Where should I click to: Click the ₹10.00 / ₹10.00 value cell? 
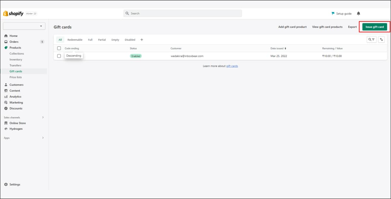(x=332, y=56)
